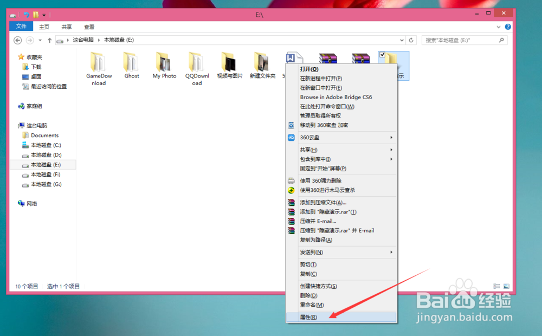The image size is (542, 336).
Task: Select first WinRAR archive file
Action: pyautogui.click(x=328, y=58)
